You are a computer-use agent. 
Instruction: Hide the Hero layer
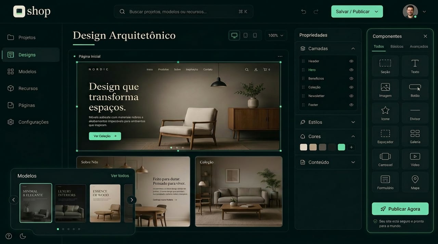(351, 70)
